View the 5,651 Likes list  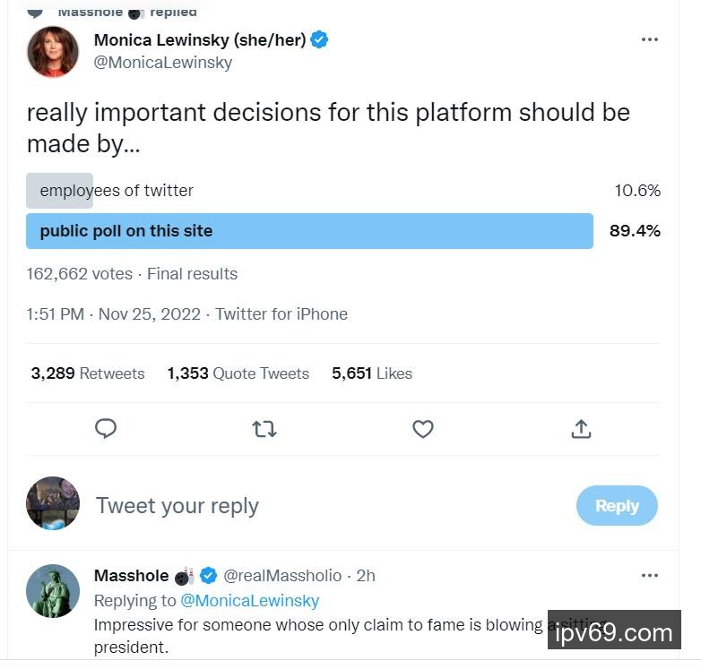372,373
